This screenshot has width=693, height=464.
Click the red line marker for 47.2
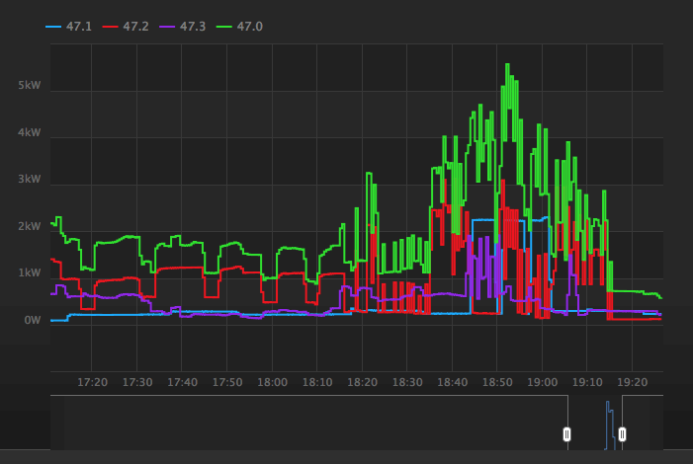[110, 26]
